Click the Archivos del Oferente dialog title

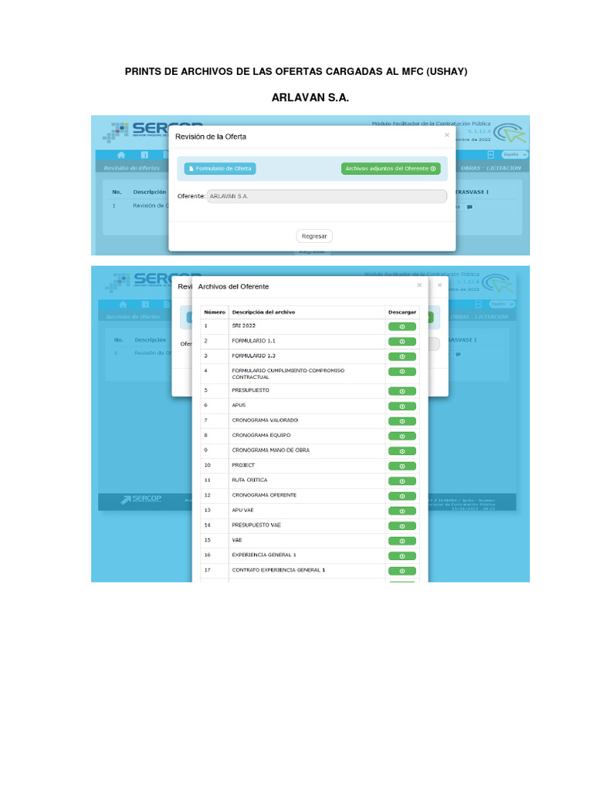[233, 287]
